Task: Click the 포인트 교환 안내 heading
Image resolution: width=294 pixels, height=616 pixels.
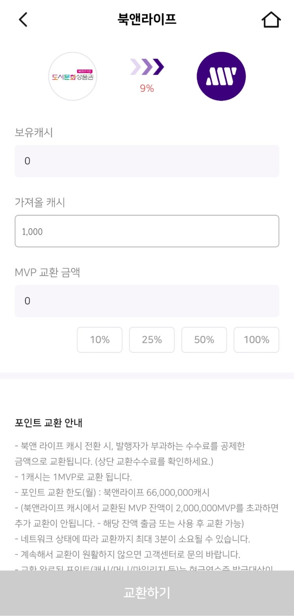Action: (x=49, y=423)
